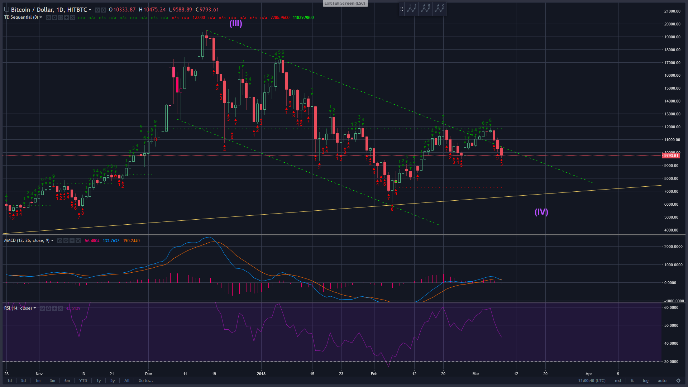The height and width of the screenshot is (387, 688).
Task: Select the Elliott ABC correction wave tool
Action: [439, 9]
